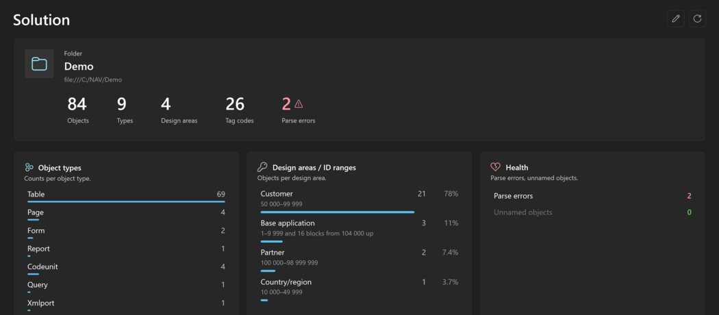Click the 4 Design areas statistic

(x=179, y=110)
